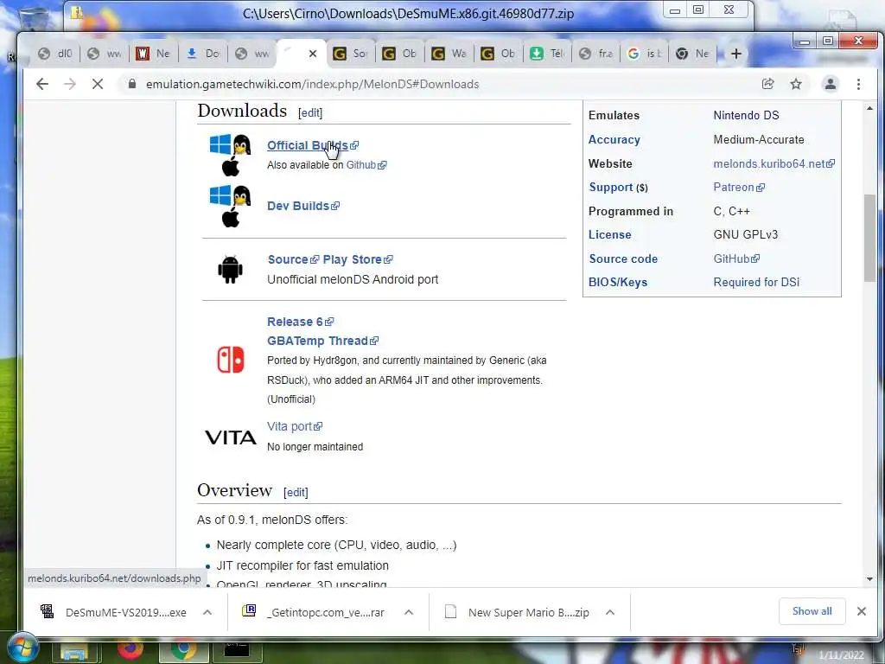Open the License infobox link

[609, 235]
